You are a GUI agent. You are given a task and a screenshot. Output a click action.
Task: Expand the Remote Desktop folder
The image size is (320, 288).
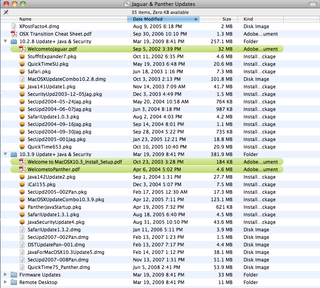(6, 282)
